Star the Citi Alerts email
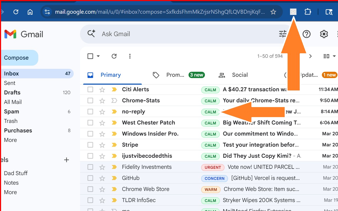This screenshot has width=338, height=211. coord(102,90)
